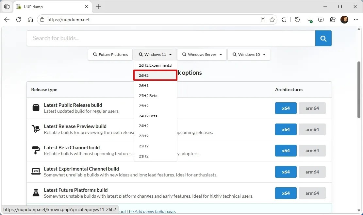Select x64 for Latest Public Release build

[286, 108]
